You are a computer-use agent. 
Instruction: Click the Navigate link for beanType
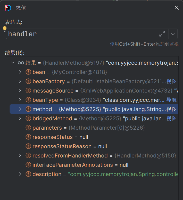[171, 100]
